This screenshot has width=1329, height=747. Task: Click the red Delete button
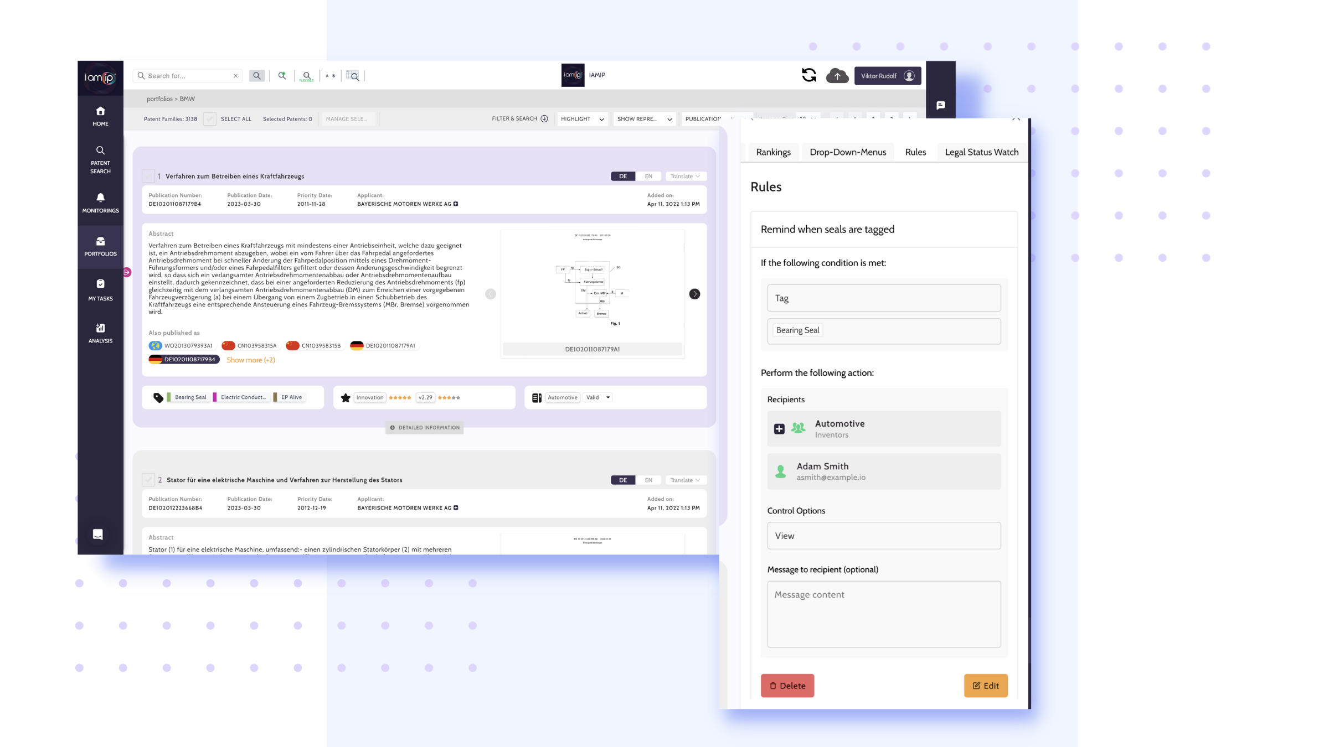[787, 686]
